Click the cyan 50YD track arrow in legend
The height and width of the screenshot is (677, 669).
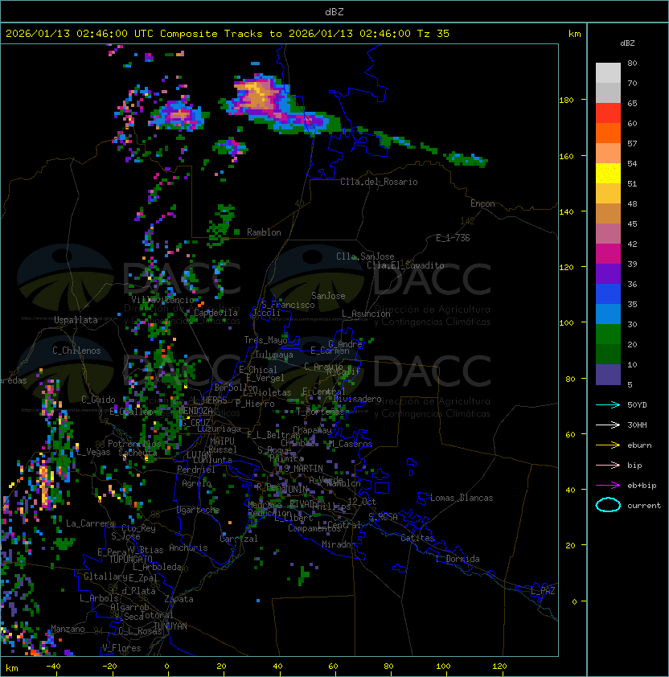pos(608,404)
